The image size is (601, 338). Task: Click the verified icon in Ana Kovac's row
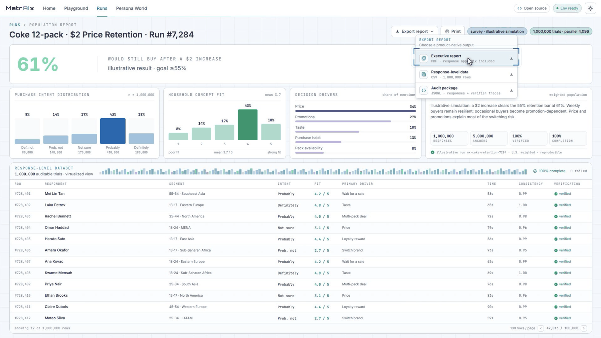[556, 262]
